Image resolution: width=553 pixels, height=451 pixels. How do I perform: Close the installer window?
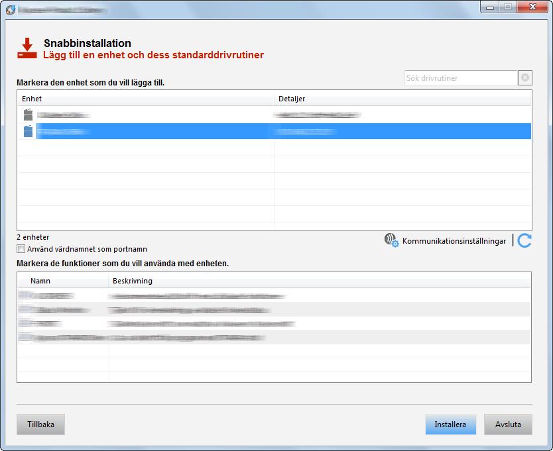point(532,7)
